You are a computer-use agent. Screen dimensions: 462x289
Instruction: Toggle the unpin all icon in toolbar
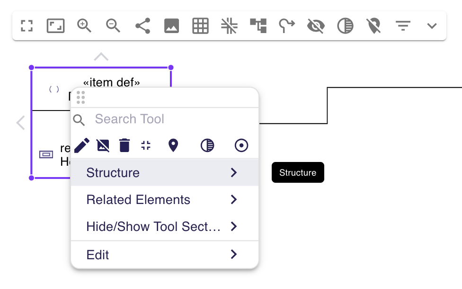pos(373,26)
